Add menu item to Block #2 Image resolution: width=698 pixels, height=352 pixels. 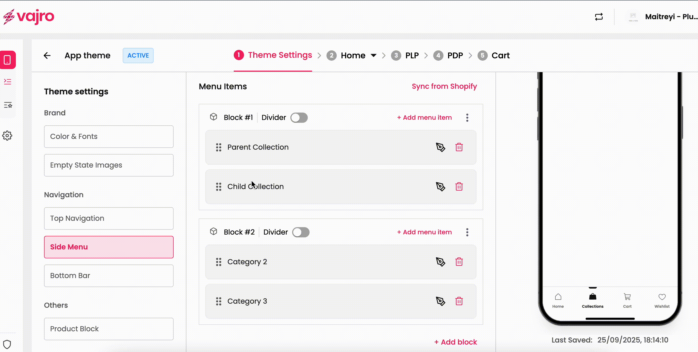(424, 232)
